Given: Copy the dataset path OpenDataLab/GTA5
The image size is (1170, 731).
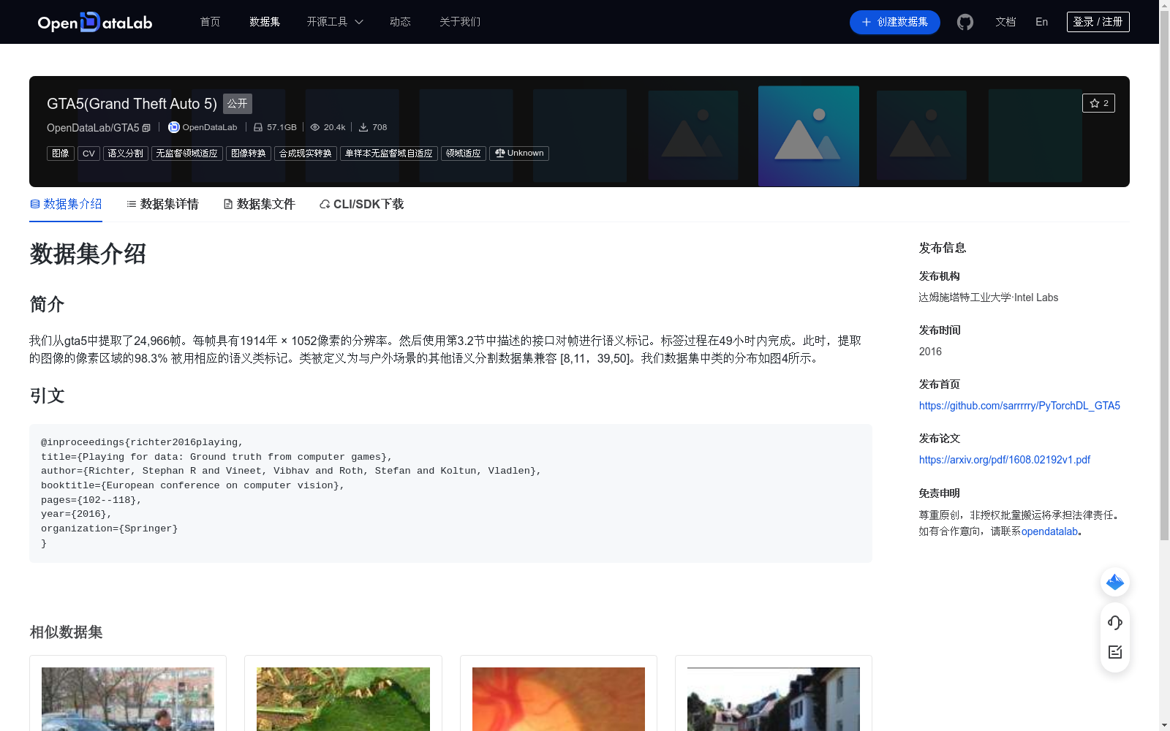Looking at the screenshot, I should [146, 127].
